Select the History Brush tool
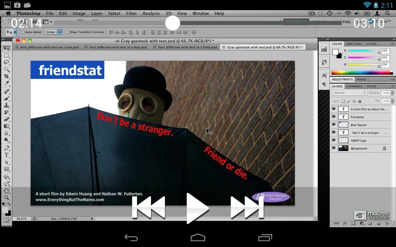 6,112
